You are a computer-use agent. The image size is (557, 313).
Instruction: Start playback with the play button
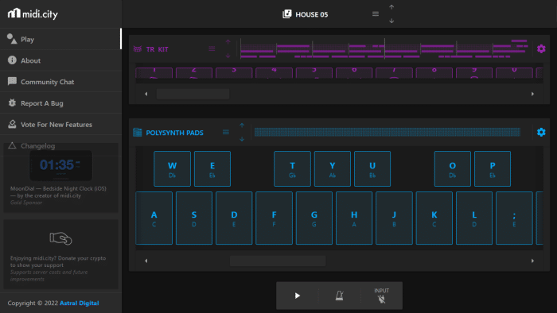pyautogui.click(x=298, y=296)
